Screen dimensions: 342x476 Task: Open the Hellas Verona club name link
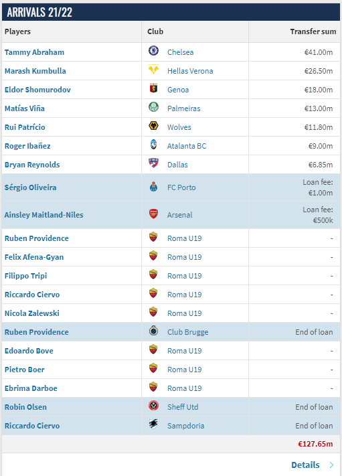point(190,71)
